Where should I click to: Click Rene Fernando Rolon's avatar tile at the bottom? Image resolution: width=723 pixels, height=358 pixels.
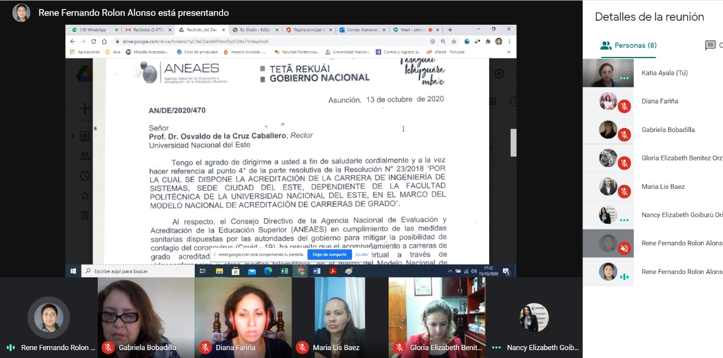point(49,317)
